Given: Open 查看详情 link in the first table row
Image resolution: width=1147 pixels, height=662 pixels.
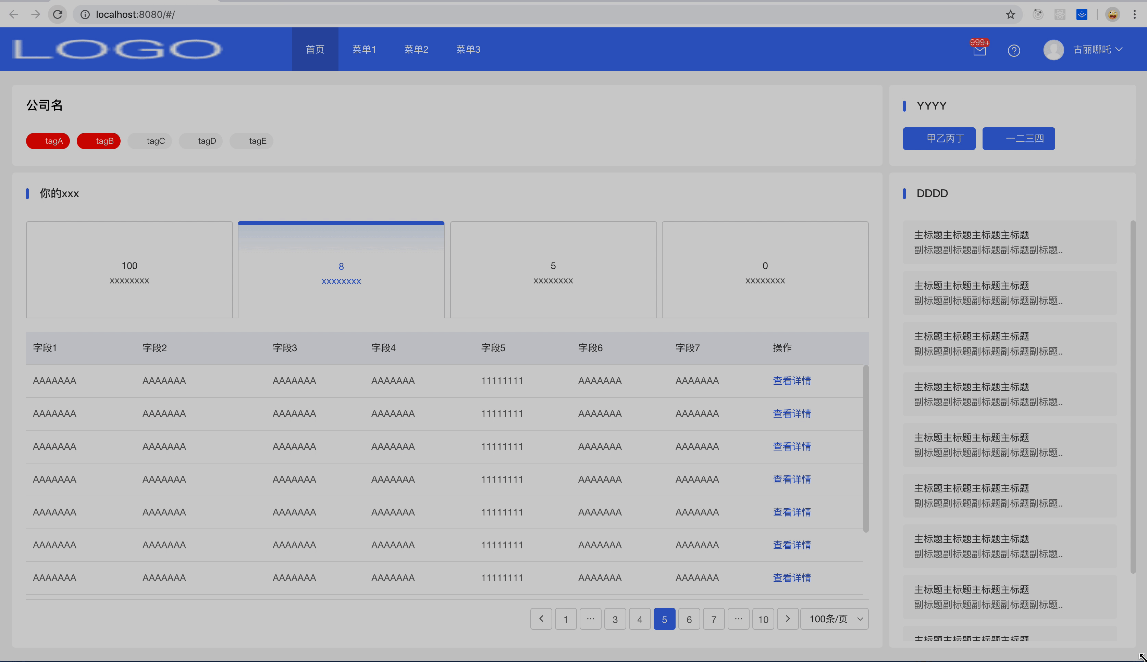Looking at the screenshot, I should pyautogui.click(x=792, y=381).
